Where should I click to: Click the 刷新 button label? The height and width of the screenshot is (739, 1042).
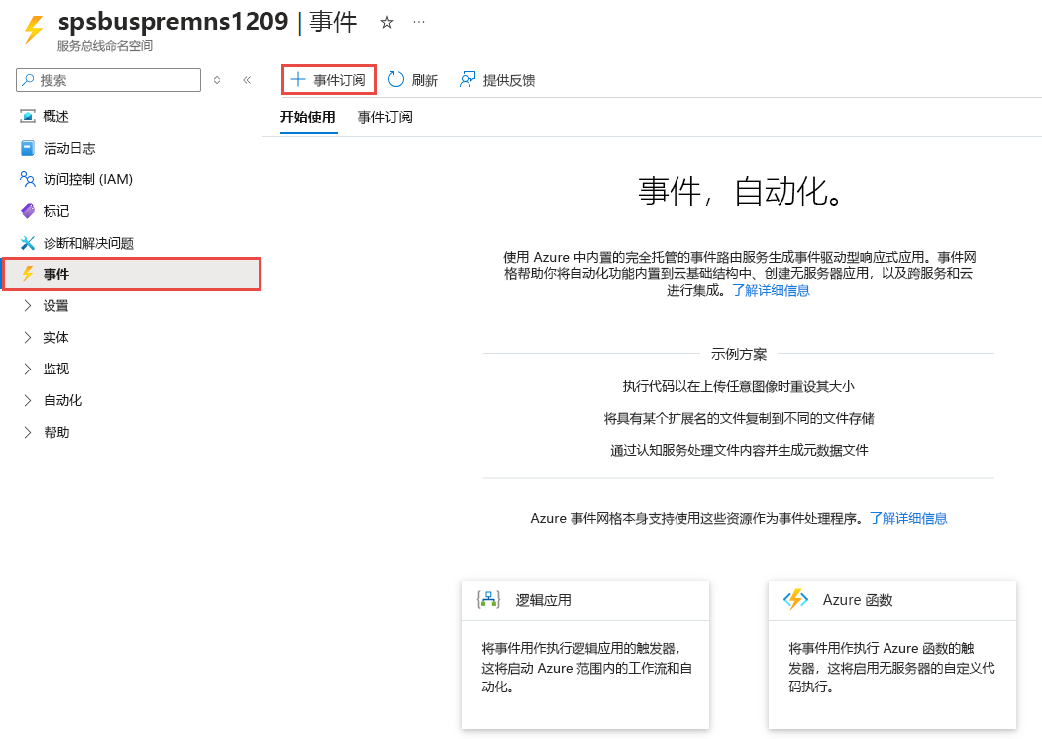[x=425, y=80]
